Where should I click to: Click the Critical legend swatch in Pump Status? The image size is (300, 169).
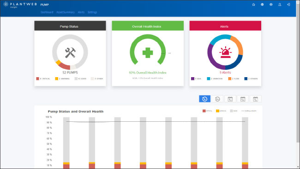click(38, 79)
